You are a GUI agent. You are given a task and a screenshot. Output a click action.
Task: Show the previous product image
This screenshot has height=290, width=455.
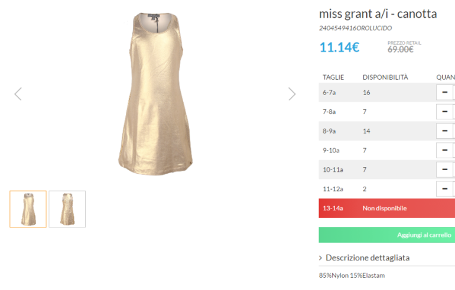[18, 94]
